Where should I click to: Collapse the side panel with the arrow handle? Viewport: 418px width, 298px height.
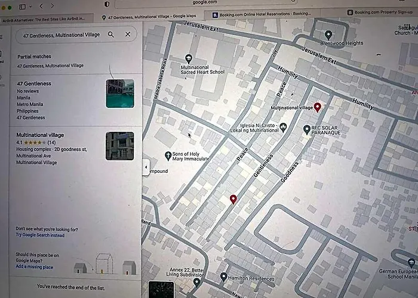pos(146,167)
